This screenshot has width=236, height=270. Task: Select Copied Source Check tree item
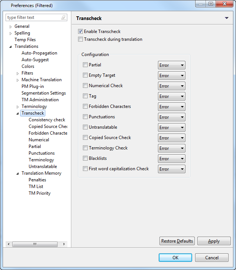coord(48,126)
